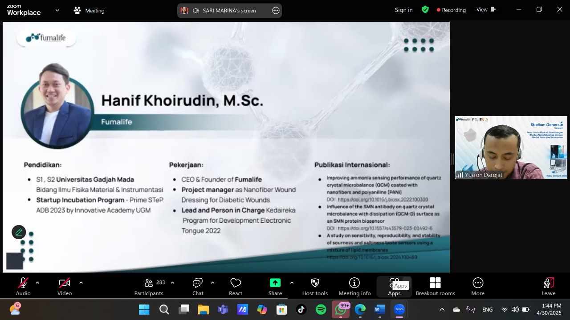
Task: Switch to the Meeting tab
Action: point(89,10)
